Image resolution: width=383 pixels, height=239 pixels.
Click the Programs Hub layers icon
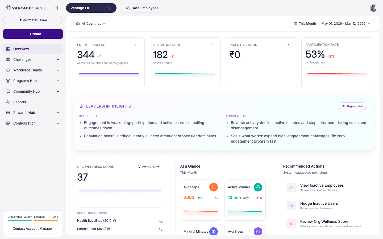(8, 81)
